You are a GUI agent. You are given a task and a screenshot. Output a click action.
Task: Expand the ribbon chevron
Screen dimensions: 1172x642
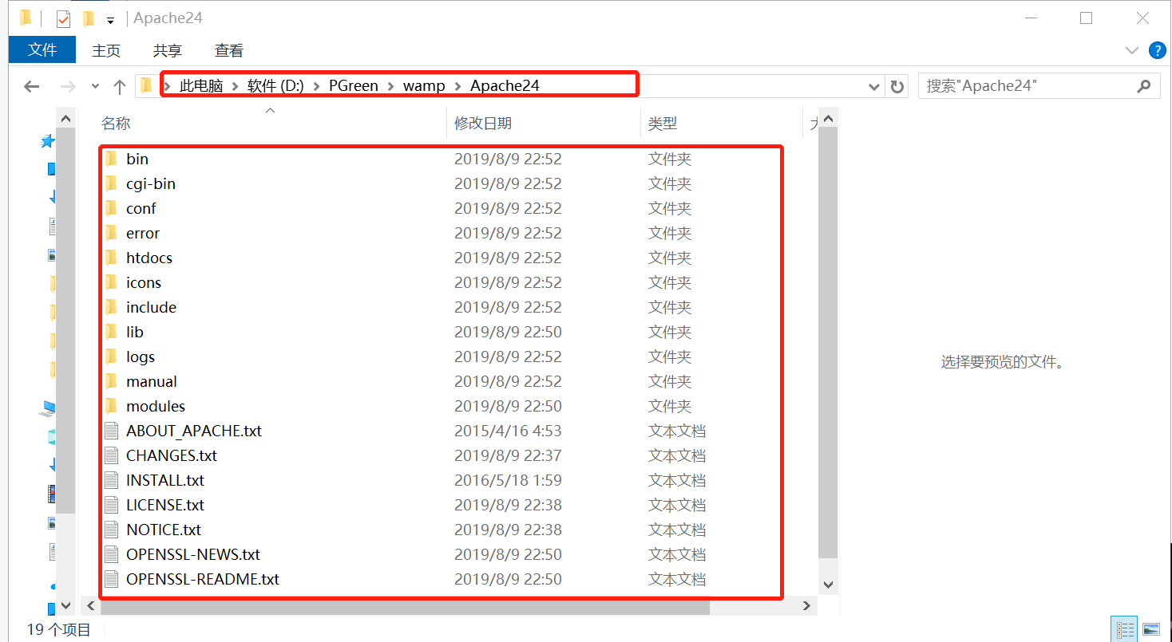[x=1132, y=50]
